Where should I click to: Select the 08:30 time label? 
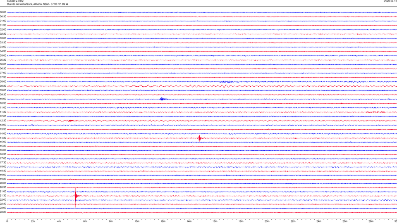click(x=3, y=86)
